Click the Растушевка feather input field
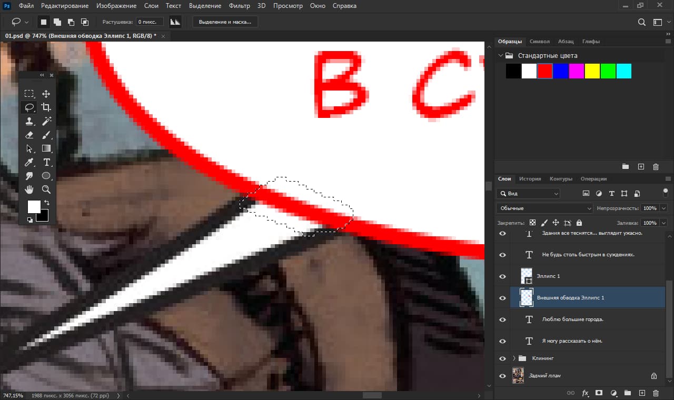The image size is (674, 400). (150, 22)
